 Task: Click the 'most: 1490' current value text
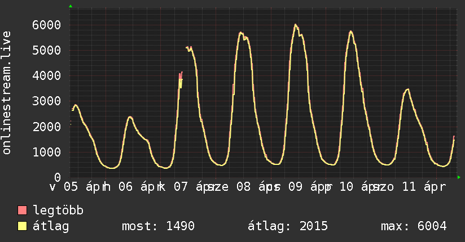pyautogui.click(x=158, y=226)
